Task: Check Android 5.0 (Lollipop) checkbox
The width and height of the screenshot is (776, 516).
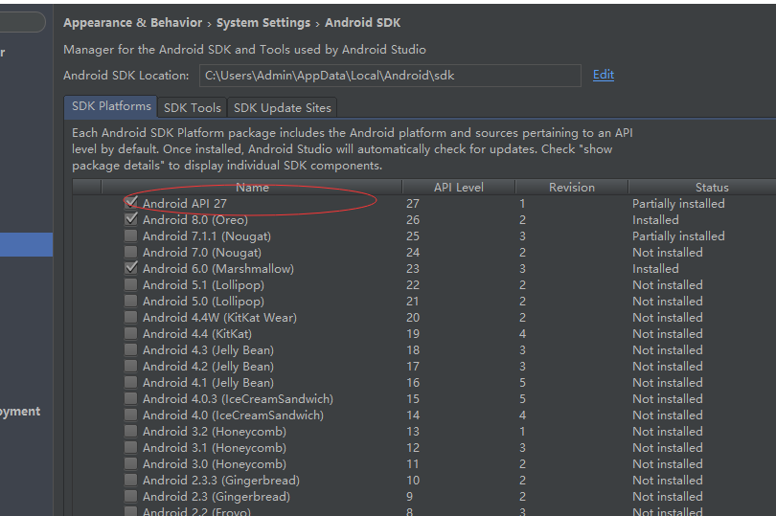Action: [130, 302]
